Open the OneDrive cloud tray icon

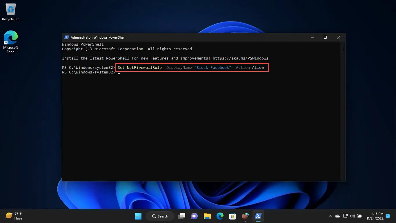337,216
